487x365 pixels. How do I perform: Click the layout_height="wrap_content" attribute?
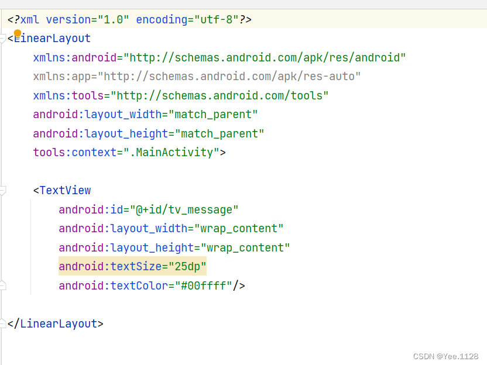[174, 247]
